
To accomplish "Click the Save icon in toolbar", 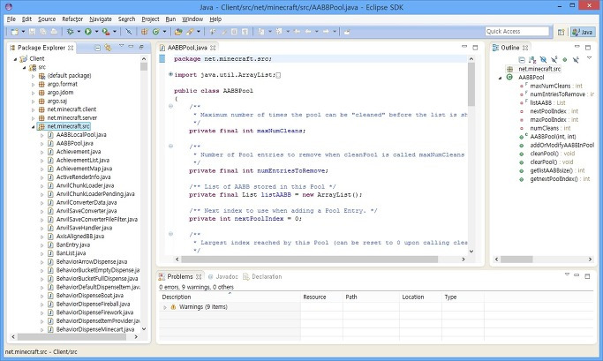I will (x=33, y=32).
